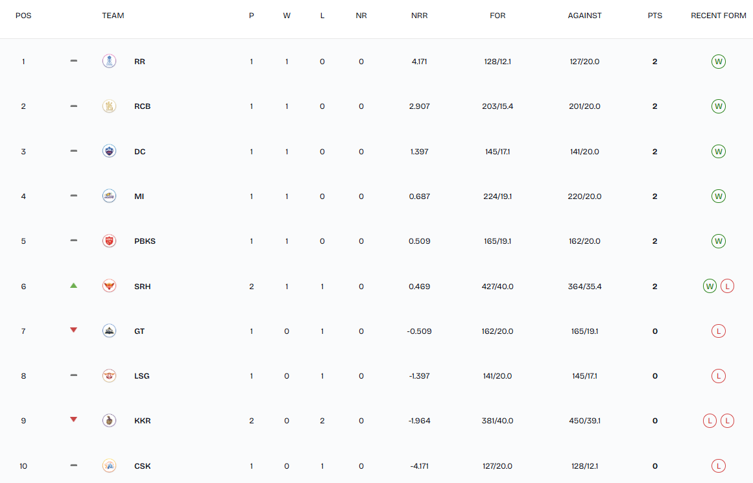
Task: Click the SRH team logo
Action: pyautogui.click(x=110, y=286)
